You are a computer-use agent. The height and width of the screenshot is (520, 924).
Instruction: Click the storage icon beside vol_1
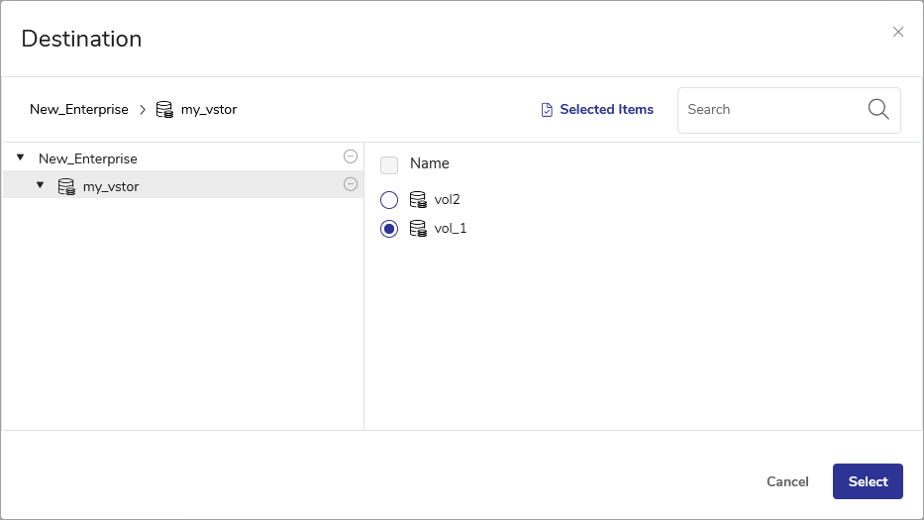pyautogui.click(x=418, y=229)
